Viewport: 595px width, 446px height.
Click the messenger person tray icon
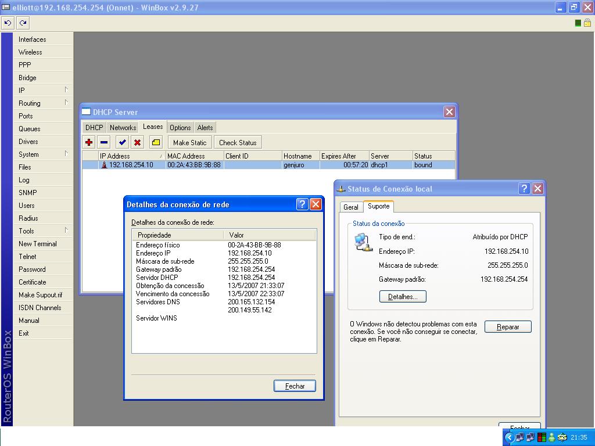(x=552, y=437)
